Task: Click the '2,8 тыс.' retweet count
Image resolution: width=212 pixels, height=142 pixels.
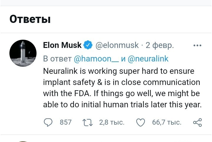Action: 112,122
